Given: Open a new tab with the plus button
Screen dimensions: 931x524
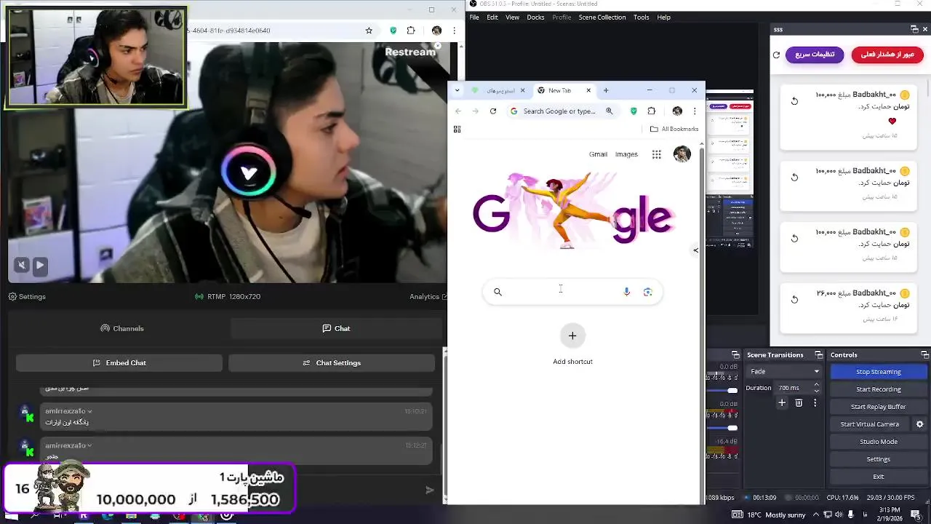Looking at the screenshot, I should coord(606,90).
